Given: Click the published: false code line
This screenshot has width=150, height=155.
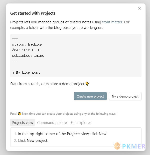Looking at the screenshot, I should click(28, 55).
